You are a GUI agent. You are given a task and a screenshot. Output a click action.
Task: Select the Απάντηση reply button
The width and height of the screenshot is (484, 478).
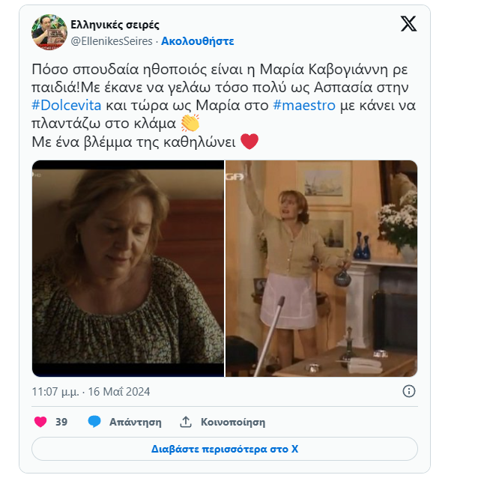pos(135,422)
